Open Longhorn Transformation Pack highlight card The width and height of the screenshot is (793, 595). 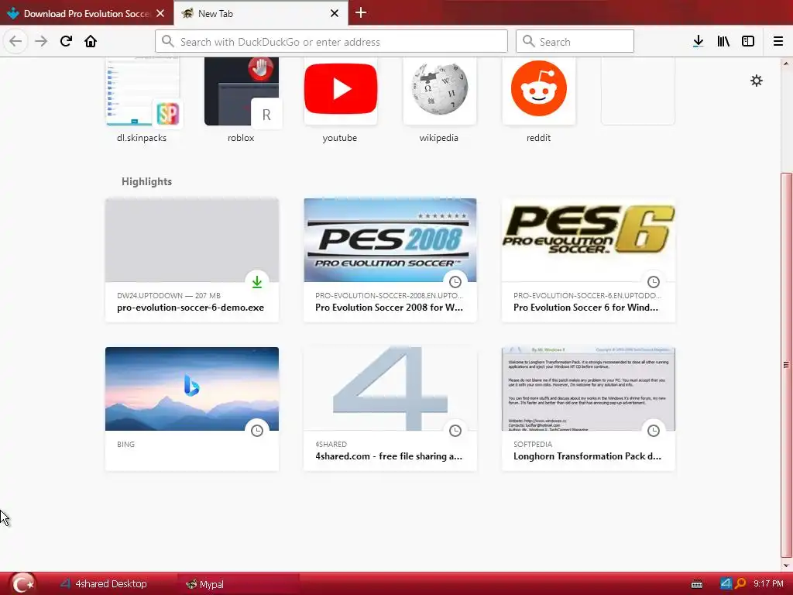pos(589,409)
